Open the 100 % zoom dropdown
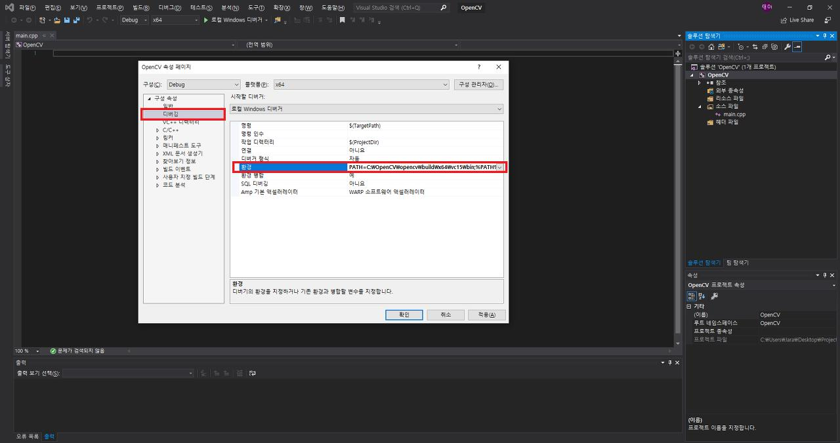840x443 pixels. pos(38,351)
